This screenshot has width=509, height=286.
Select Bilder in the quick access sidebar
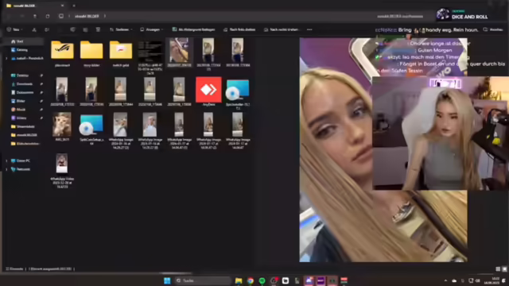21,101
